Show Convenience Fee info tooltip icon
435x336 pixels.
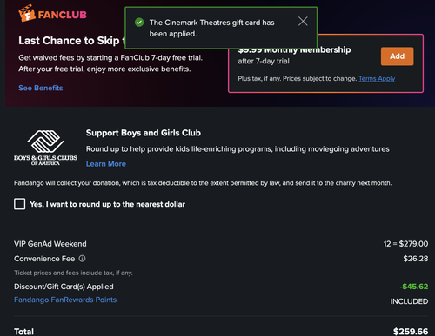[83, 259]
